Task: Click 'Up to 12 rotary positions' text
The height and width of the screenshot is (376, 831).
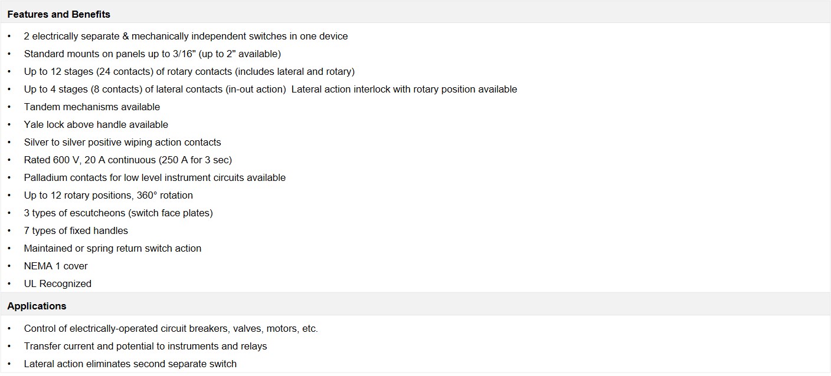Action: tap(109, 195)
